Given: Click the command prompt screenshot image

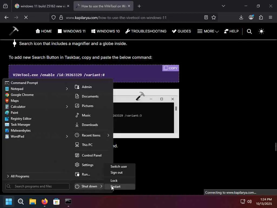Looking at the screenshot, I should click(146, 113).
